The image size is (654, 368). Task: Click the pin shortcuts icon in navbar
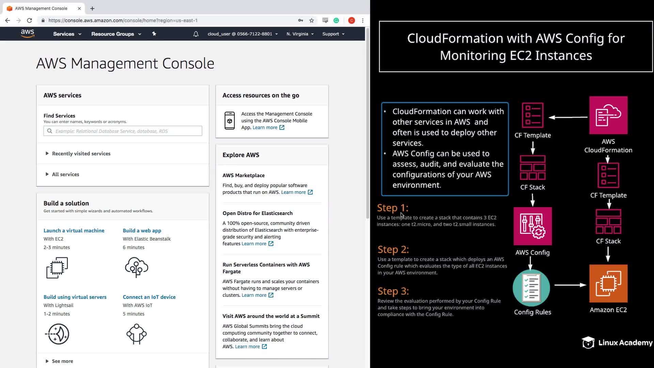154,34
